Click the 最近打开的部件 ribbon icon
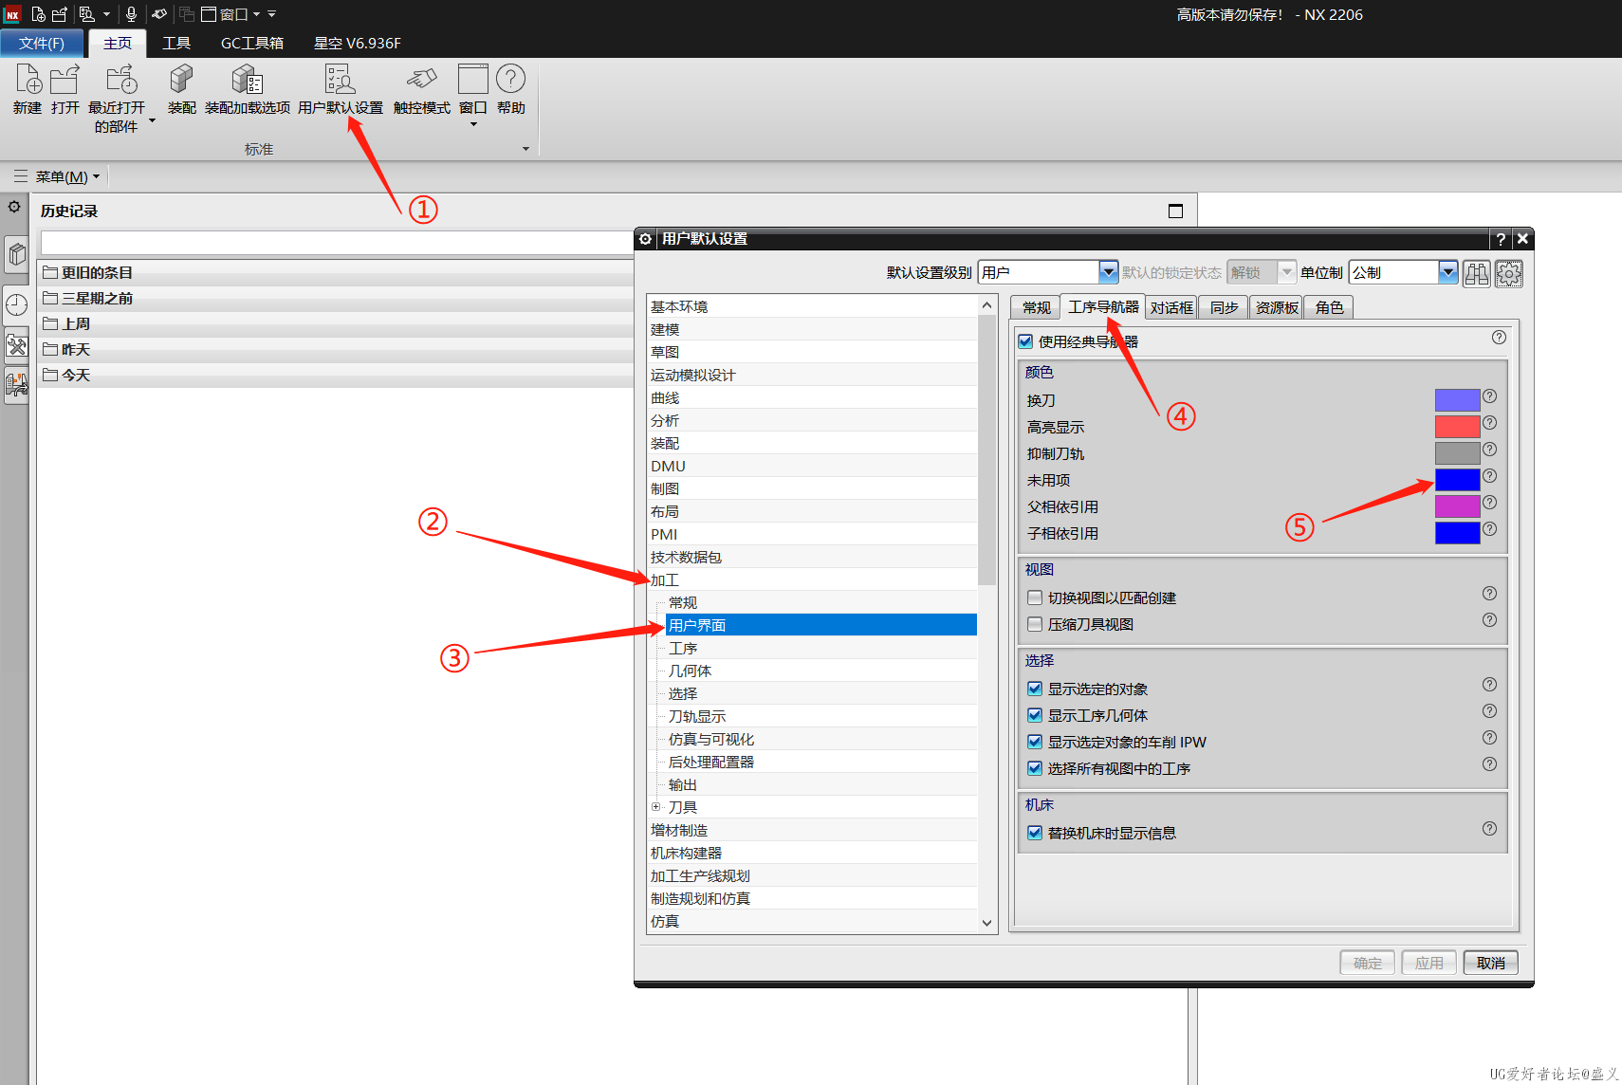Viewport: 1622px width, 1085px height. (x=121, y=79)
